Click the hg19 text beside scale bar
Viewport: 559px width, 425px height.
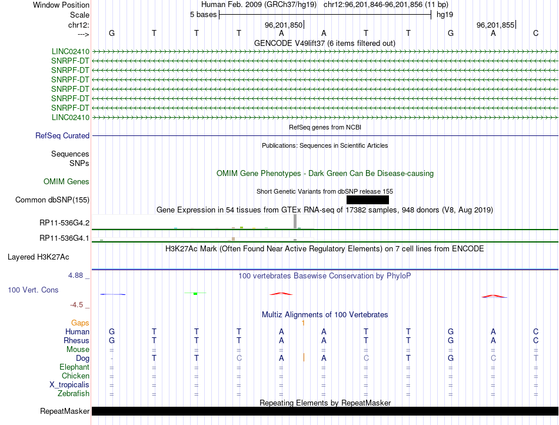(445, 15)
